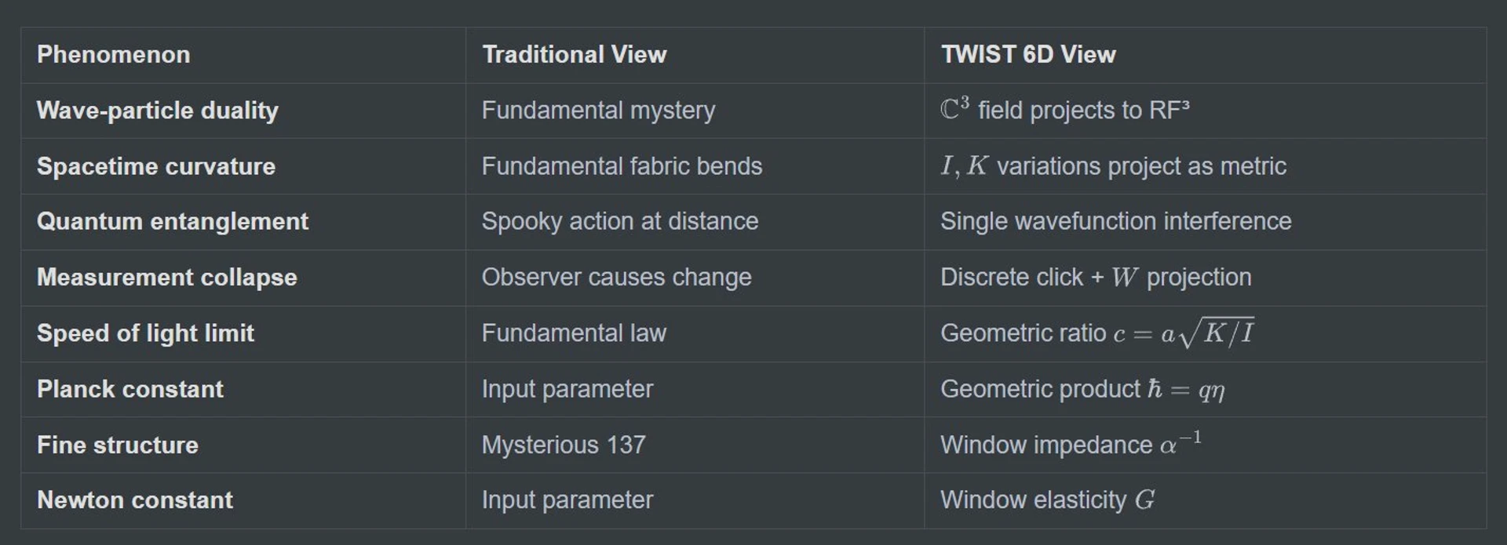
Task: Click the TWIST 6D View column header
Action: pos(1028,55)
